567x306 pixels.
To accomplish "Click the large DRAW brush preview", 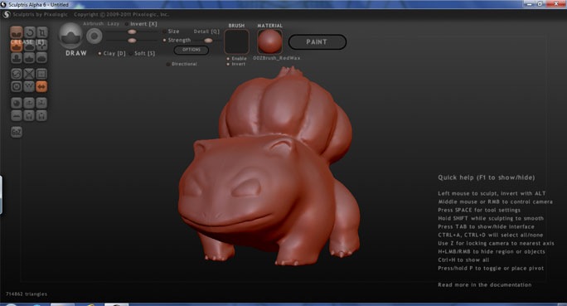I will click(71, 36).
